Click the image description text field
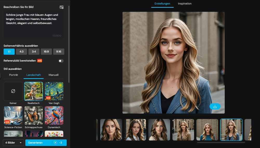 [33, 25]
